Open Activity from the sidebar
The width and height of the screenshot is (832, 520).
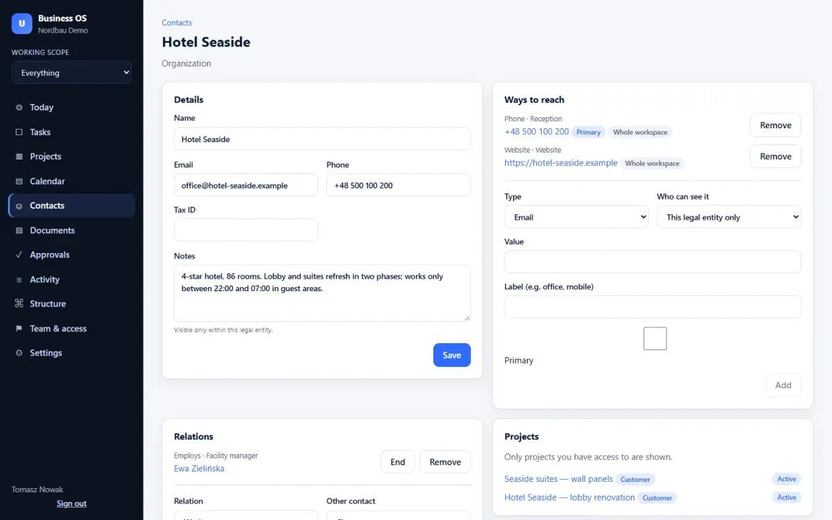71,279
